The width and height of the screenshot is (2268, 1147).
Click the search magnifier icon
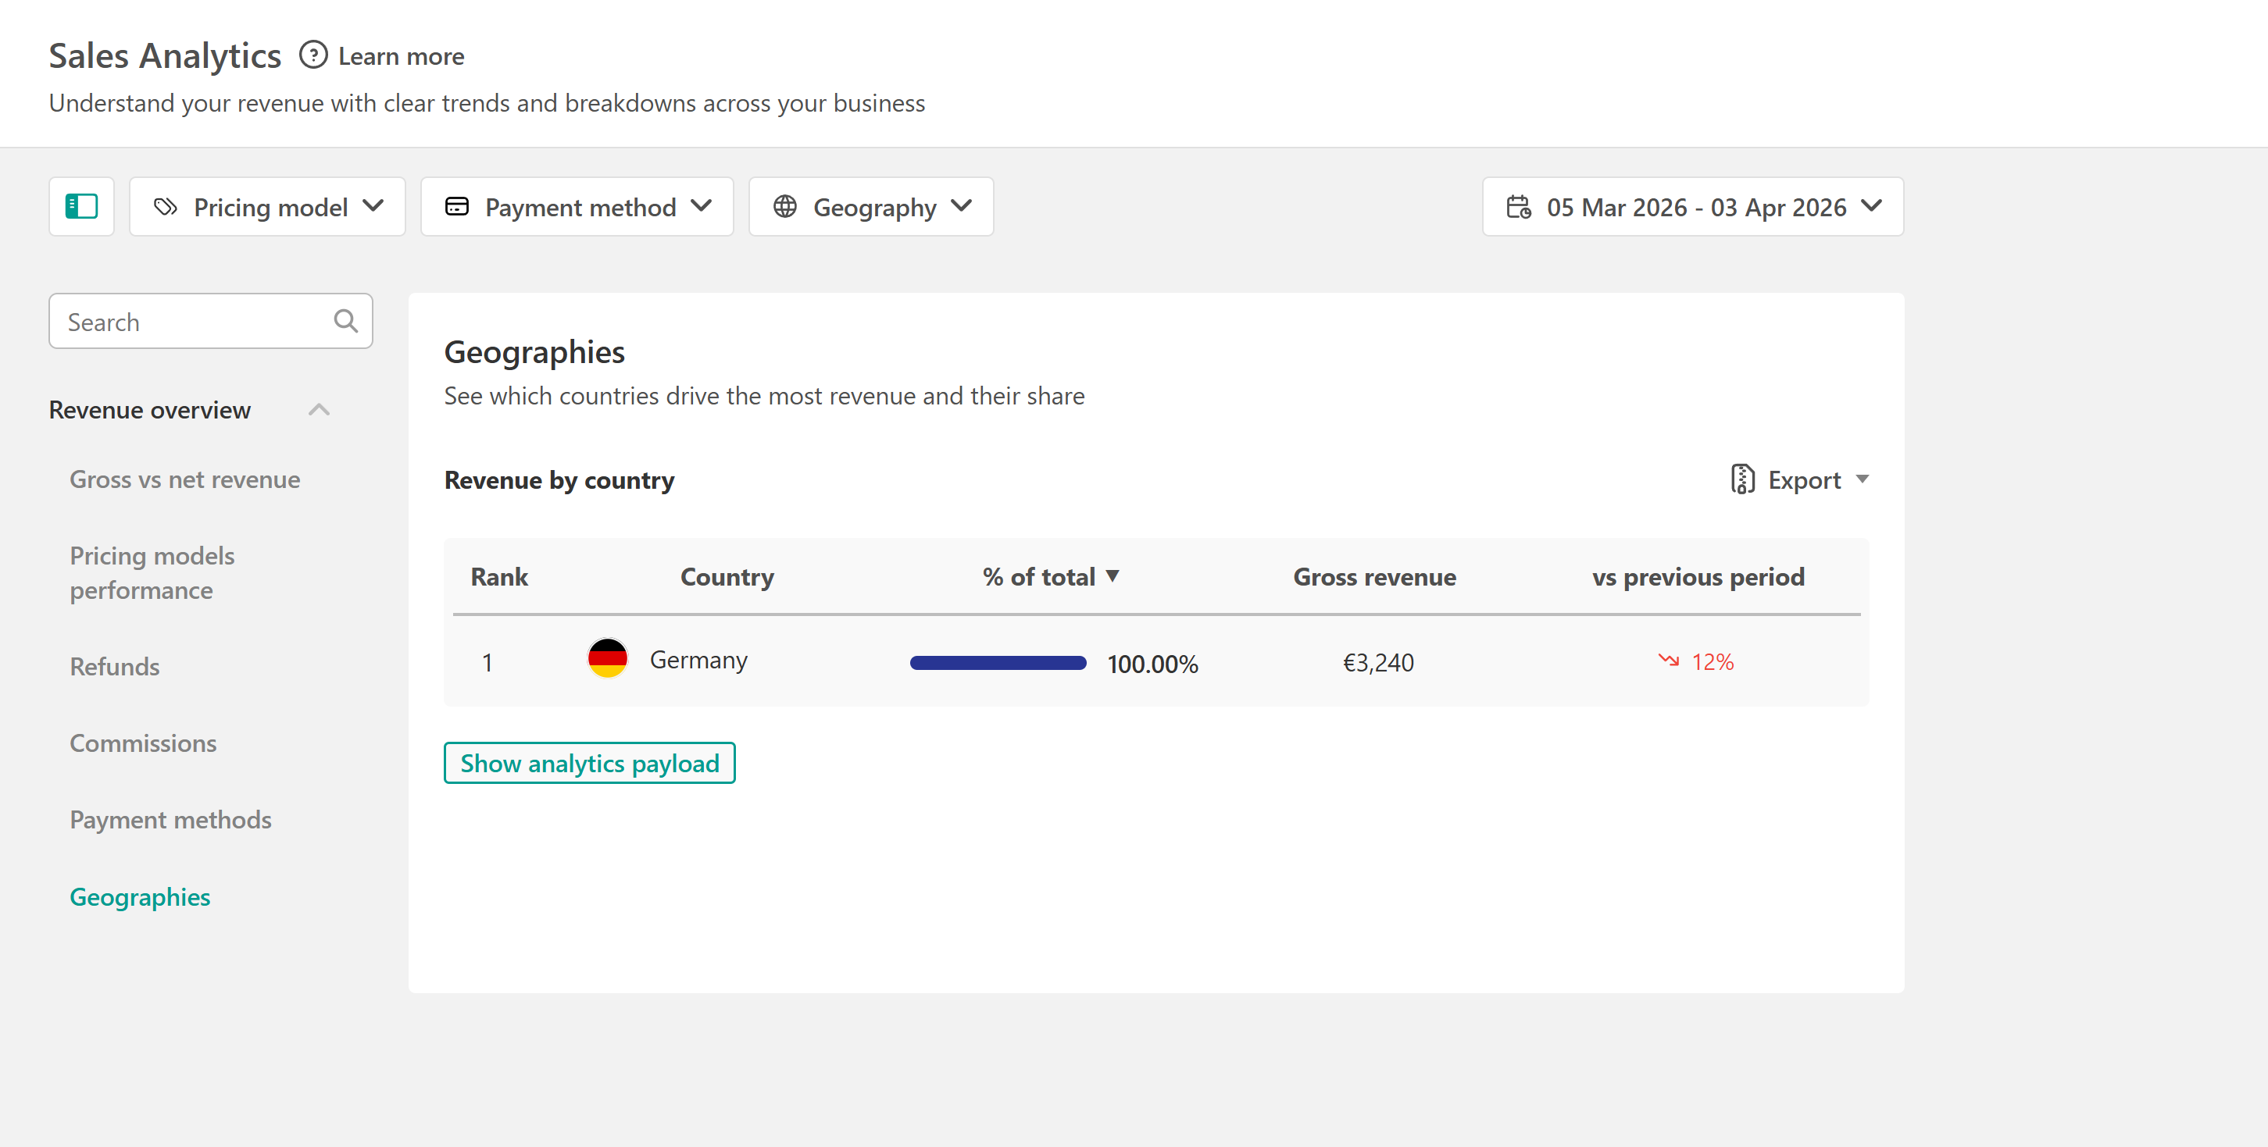click(x=345, y=321)
